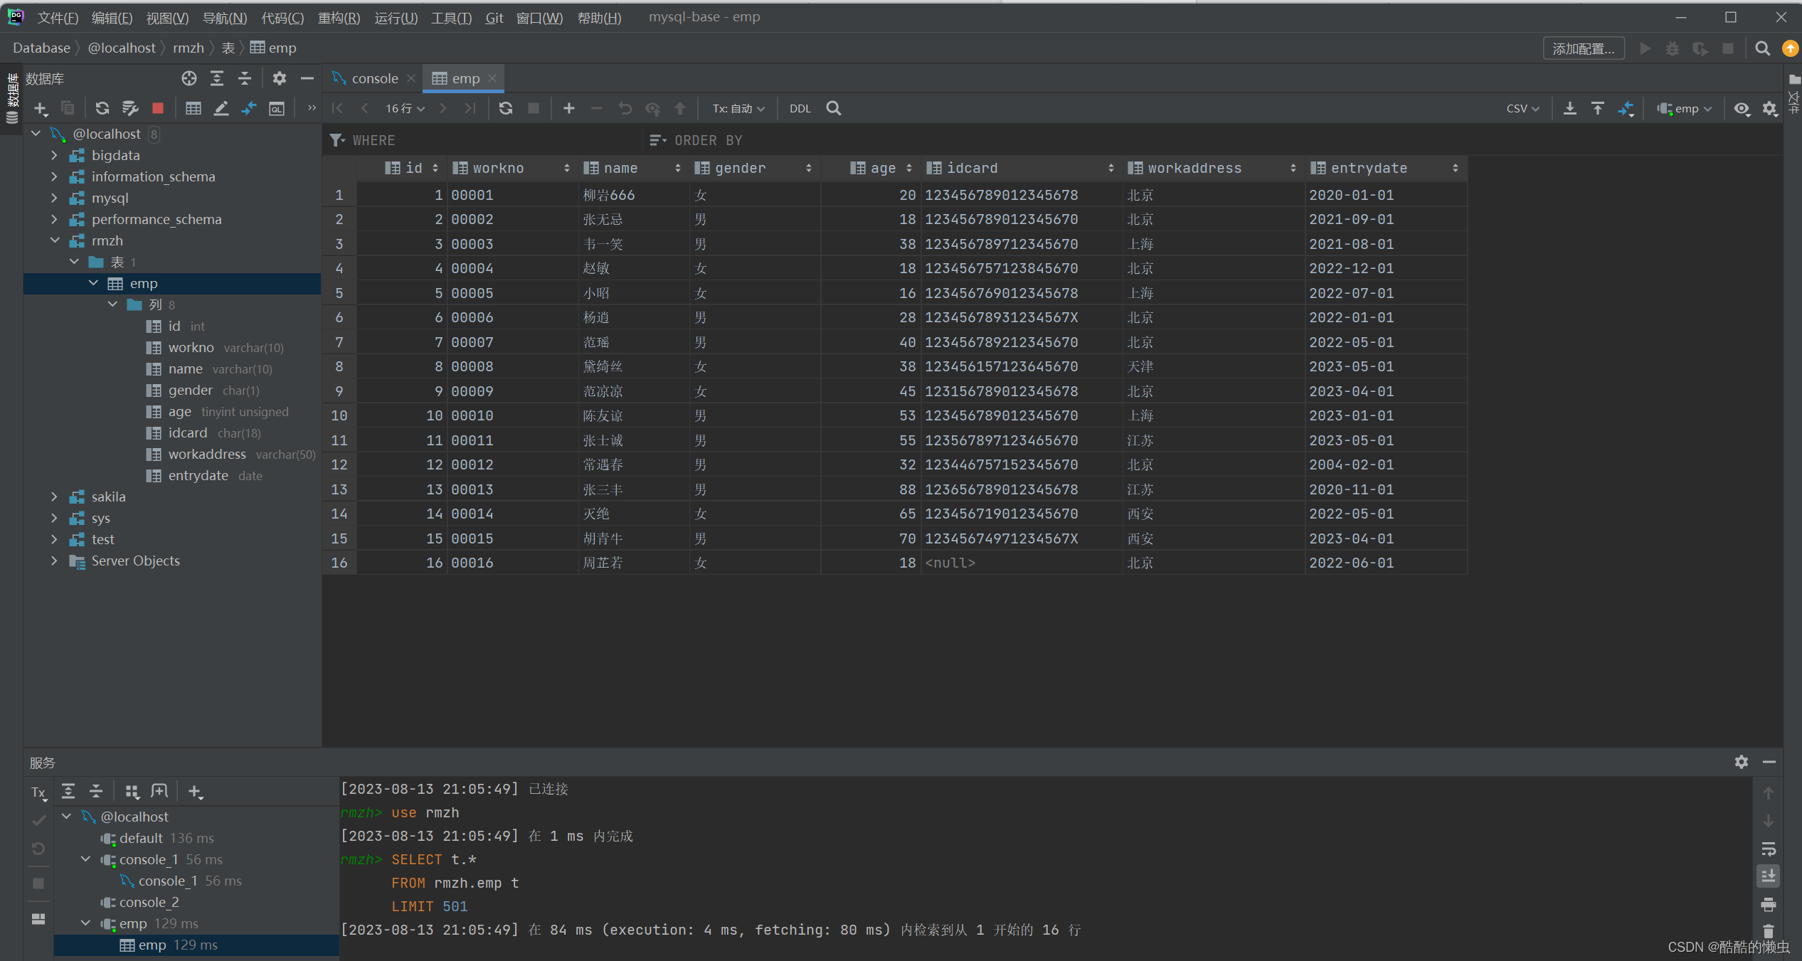Click the data editor settings gear icon
This screenshot has width=1802, height=961.
(x=1769, y=108)
